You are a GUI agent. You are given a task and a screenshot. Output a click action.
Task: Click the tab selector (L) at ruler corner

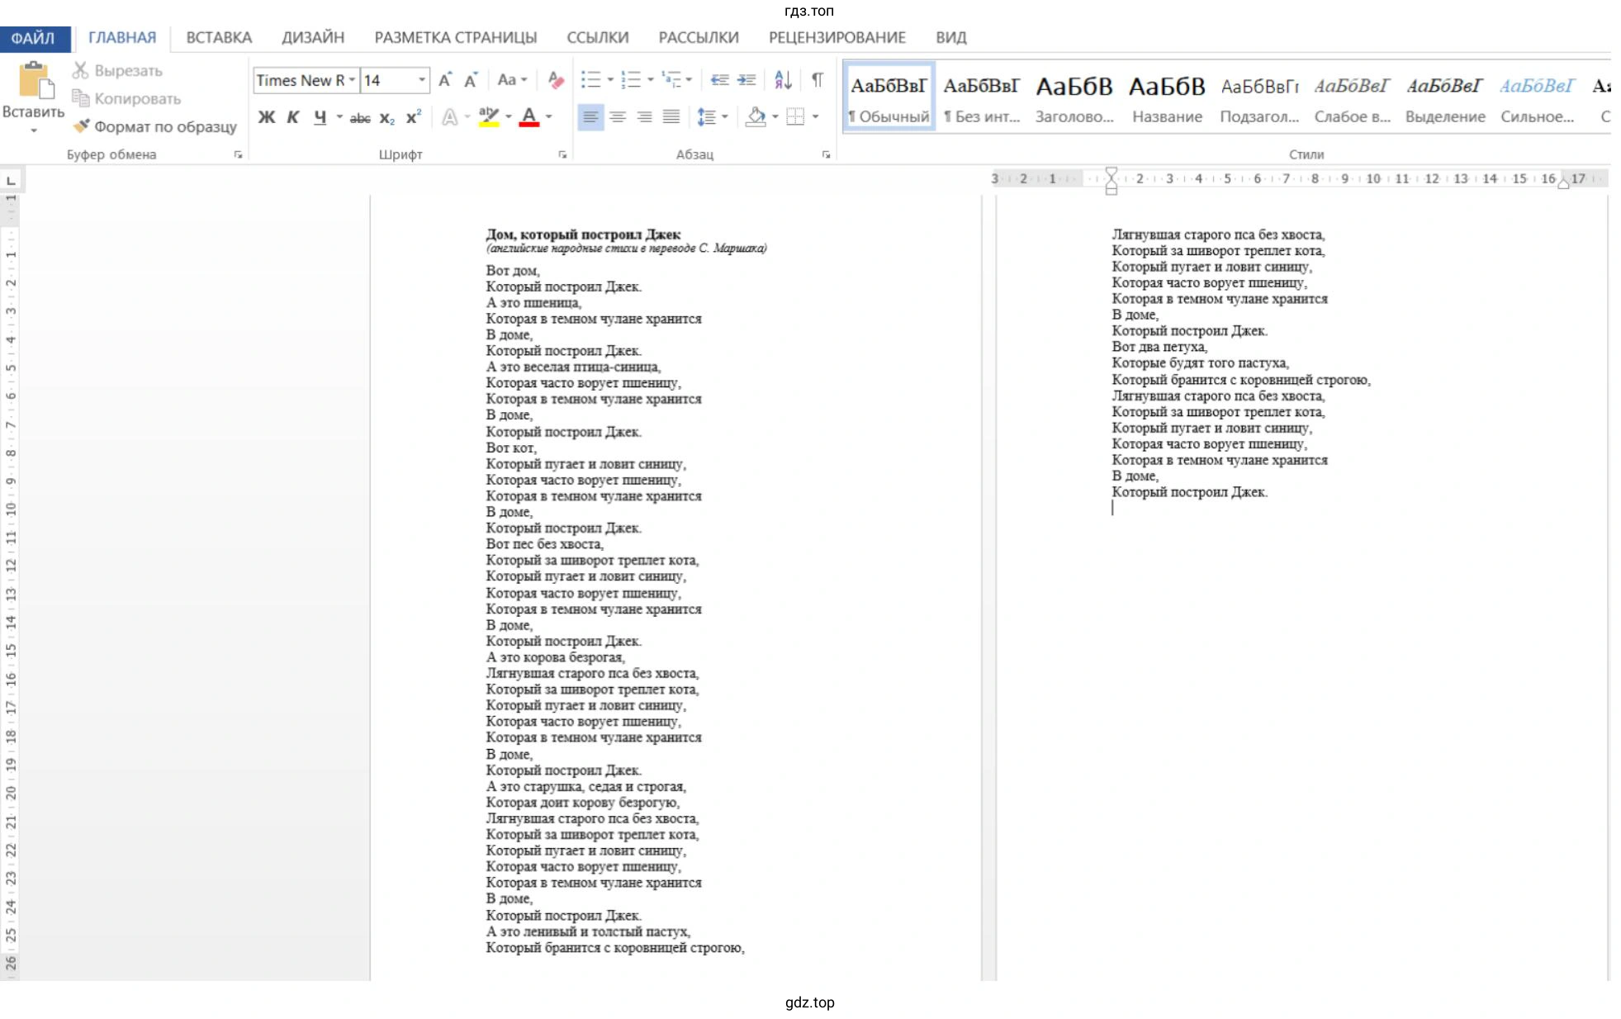(x=11, y=180)
